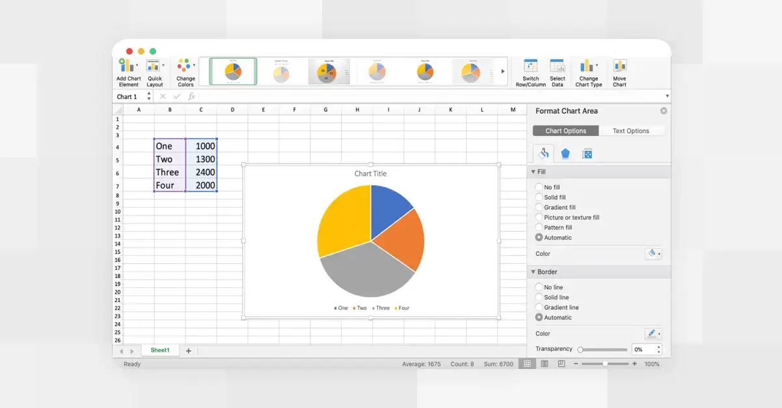Viewport: 782px width, 408px height.
Task: Select the Quick Layout tool
Action: pyautogui.click(x=155, y=71)
